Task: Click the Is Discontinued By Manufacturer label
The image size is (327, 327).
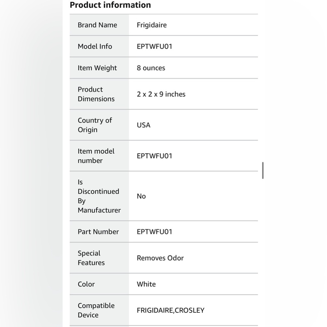Action: coord(99,196)
